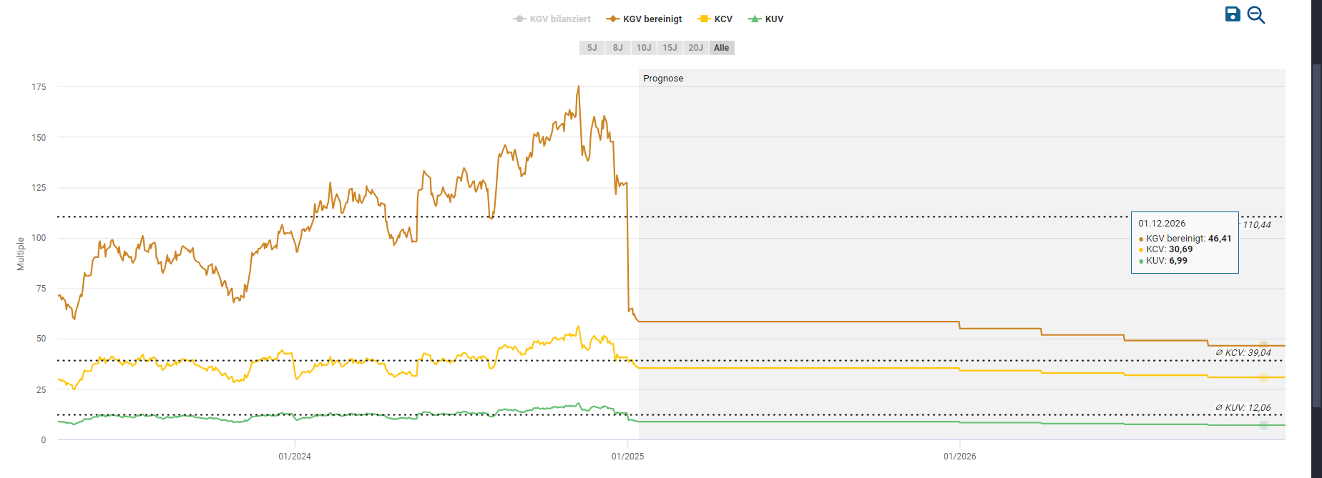Choose the 10J time range
This screenshot has width=1322, height=478.
[x=644, y=48]
